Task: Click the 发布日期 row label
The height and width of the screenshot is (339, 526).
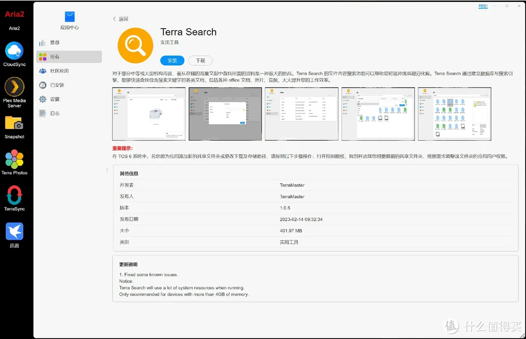Action: pos(129,219)
